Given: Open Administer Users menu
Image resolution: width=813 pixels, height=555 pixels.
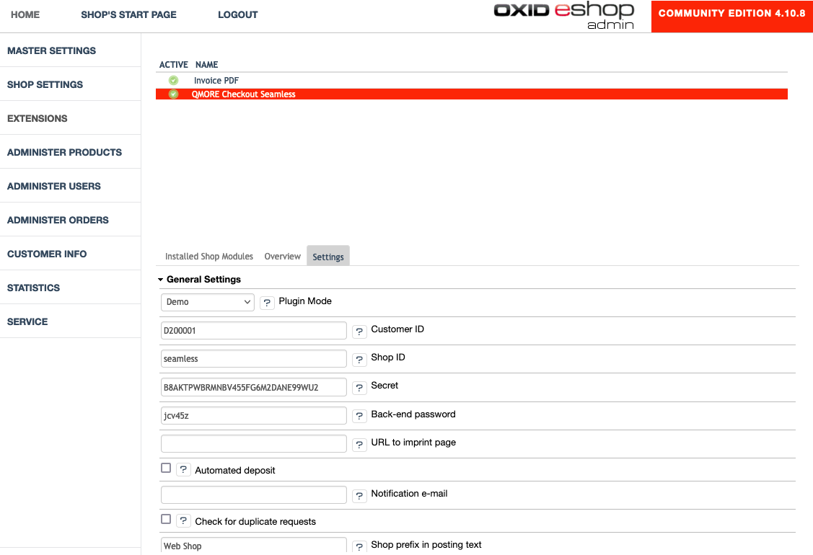Looking at the screenshot, I should 54,186.
